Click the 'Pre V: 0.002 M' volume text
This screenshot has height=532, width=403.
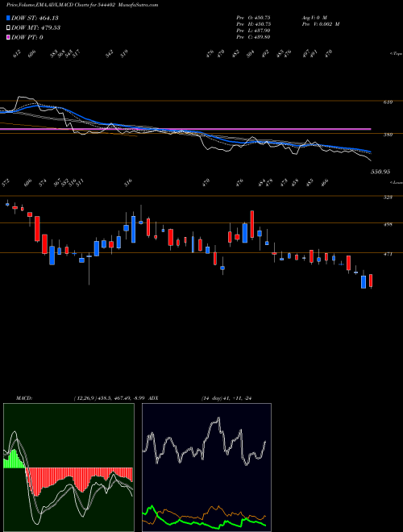pos(320,24)
